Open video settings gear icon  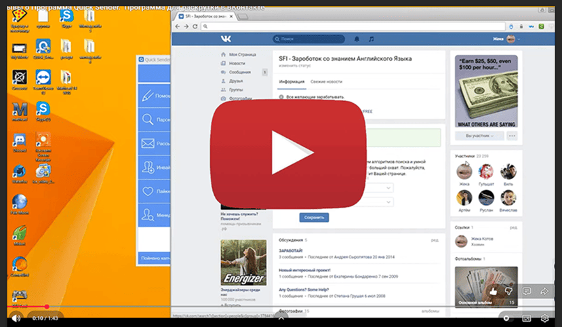545,318
